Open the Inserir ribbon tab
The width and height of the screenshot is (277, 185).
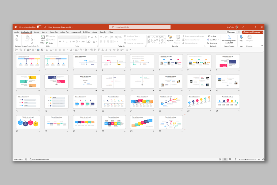coord(37,32)
